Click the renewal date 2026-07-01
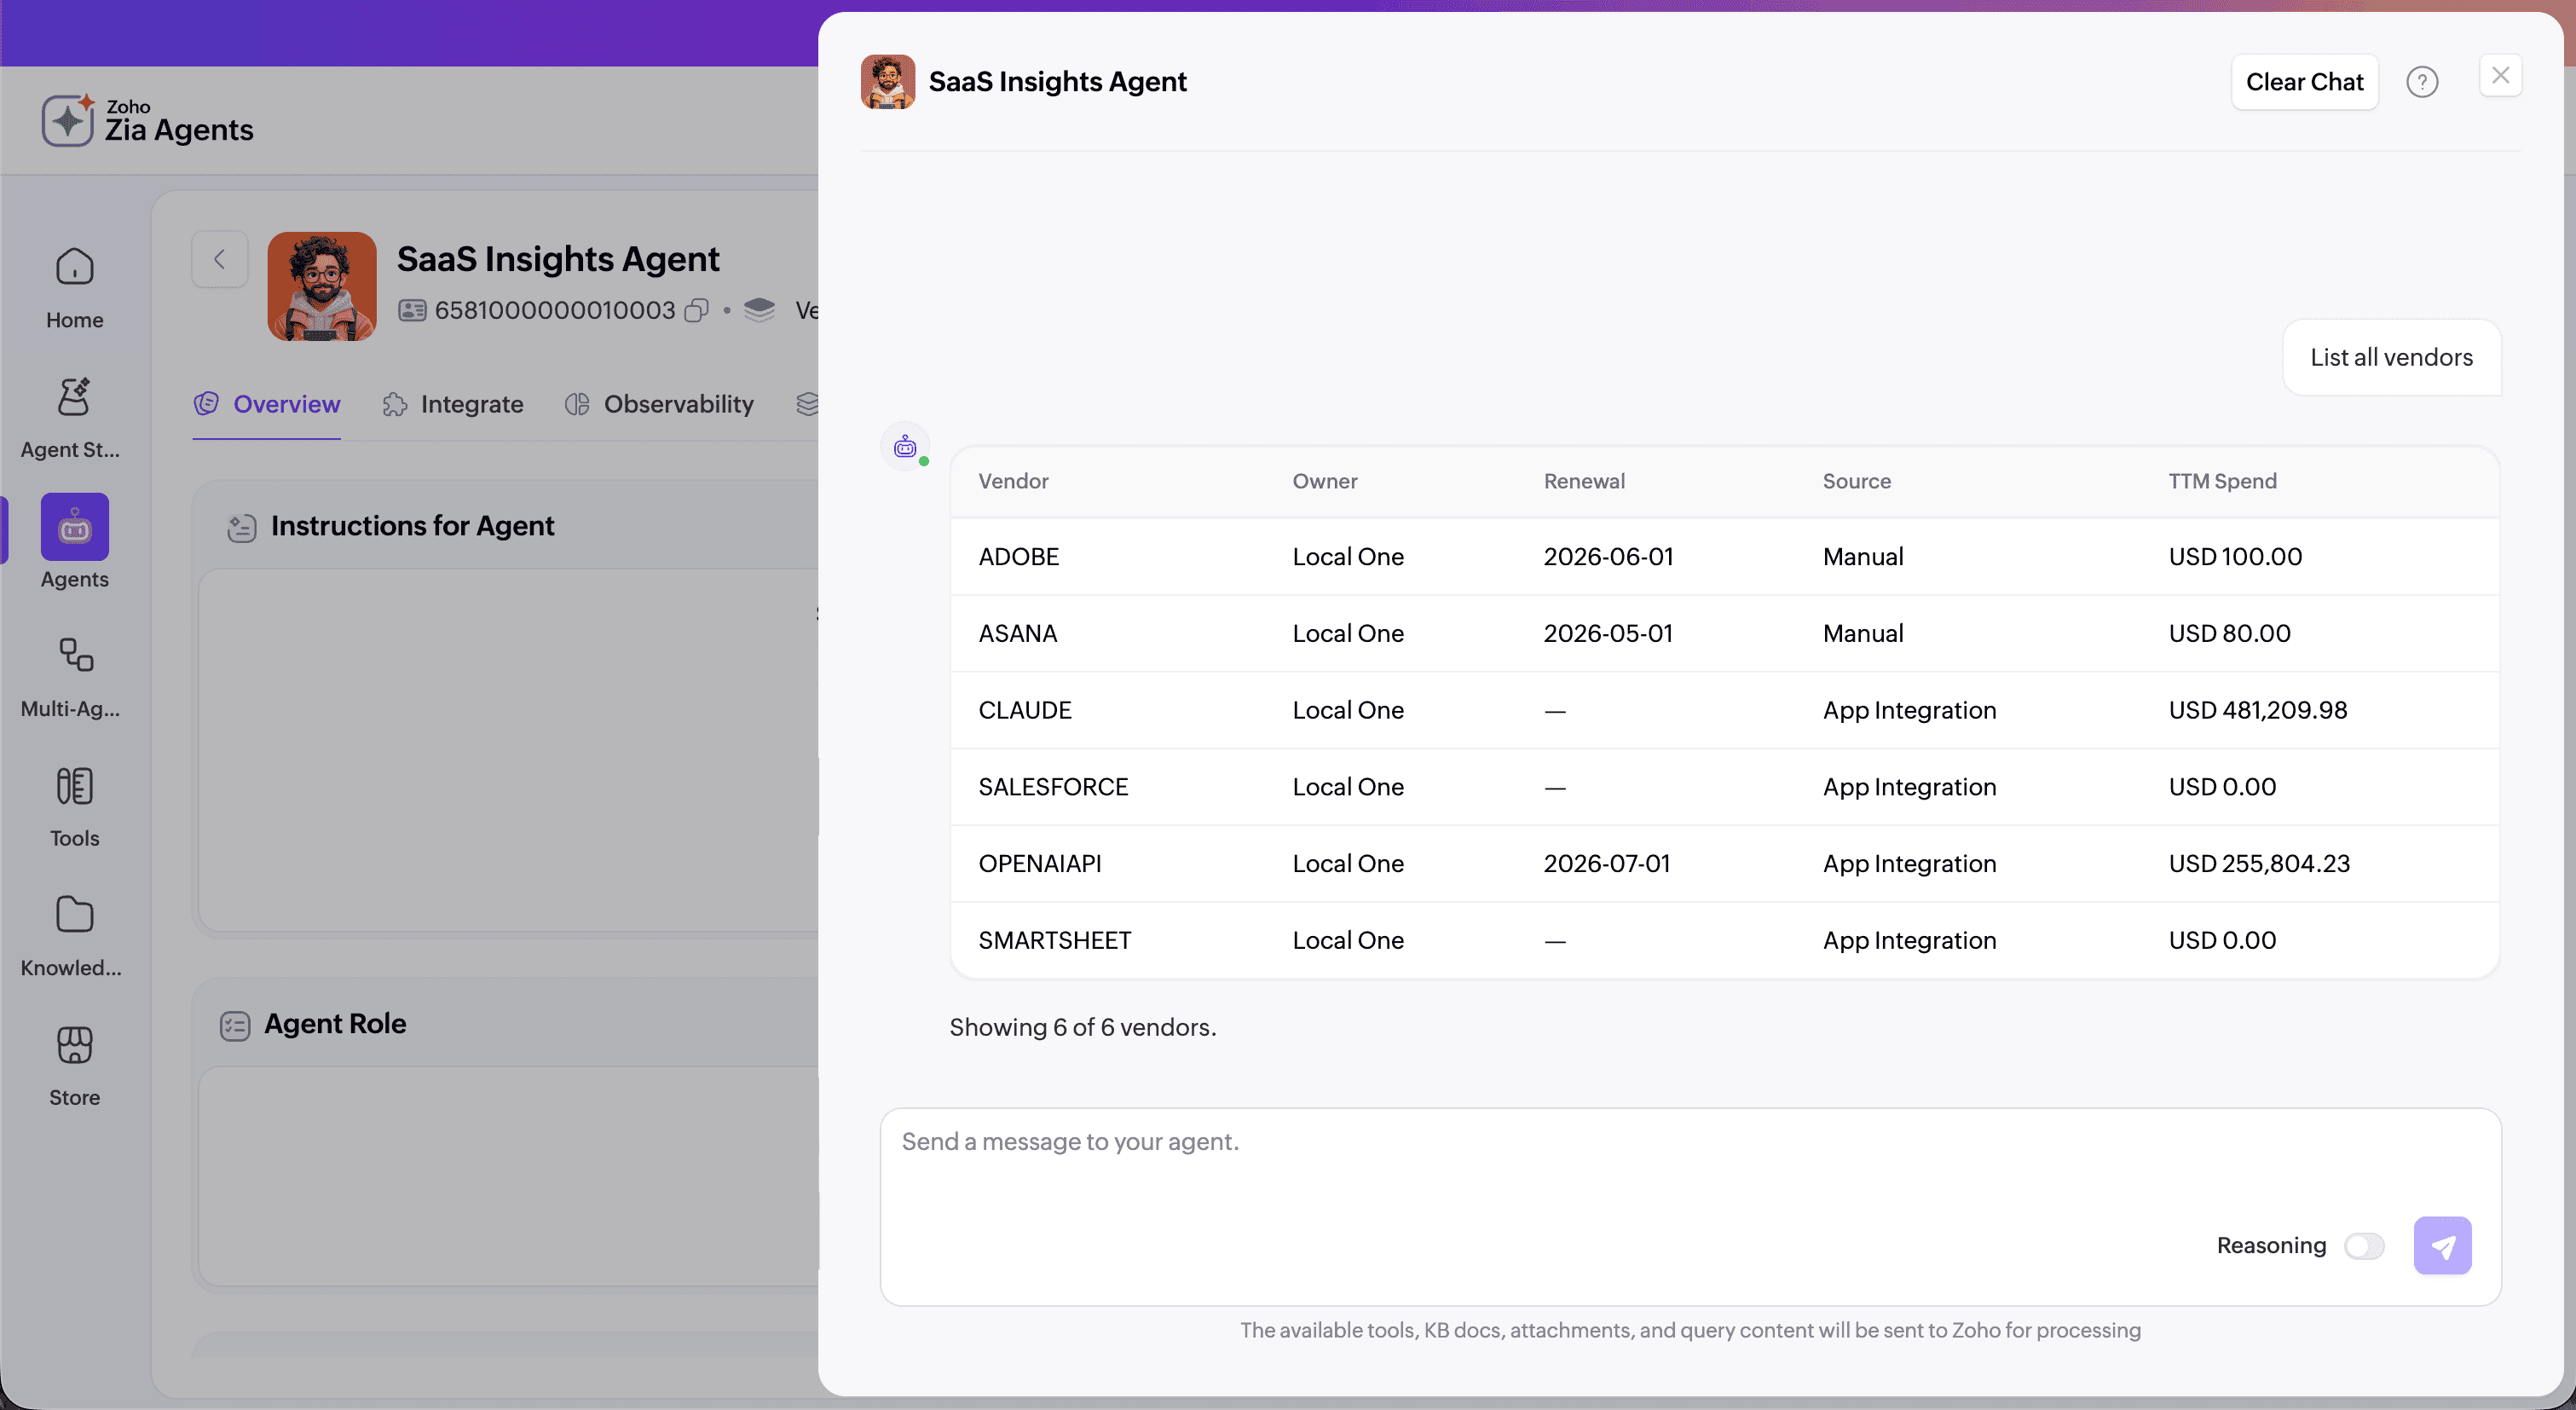The image size is (2576, 1410). 1607,864
